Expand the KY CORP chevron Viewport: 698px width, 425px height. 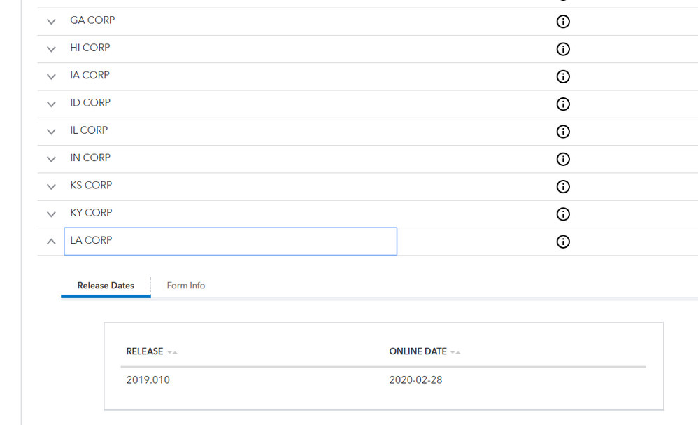pos(51,214)
